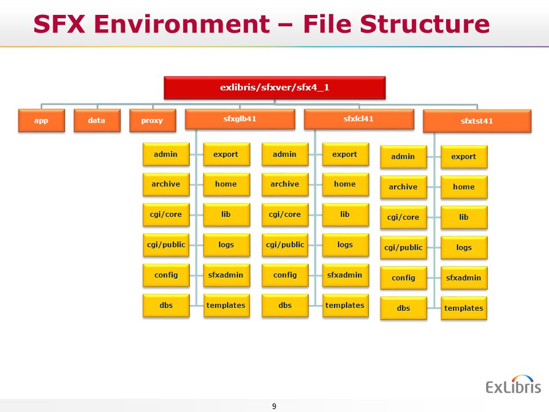This screenshot has height=412, width=549.
Task: Select logs under sfxtst41
Action: pyautogui.click(x=464, y=248)
